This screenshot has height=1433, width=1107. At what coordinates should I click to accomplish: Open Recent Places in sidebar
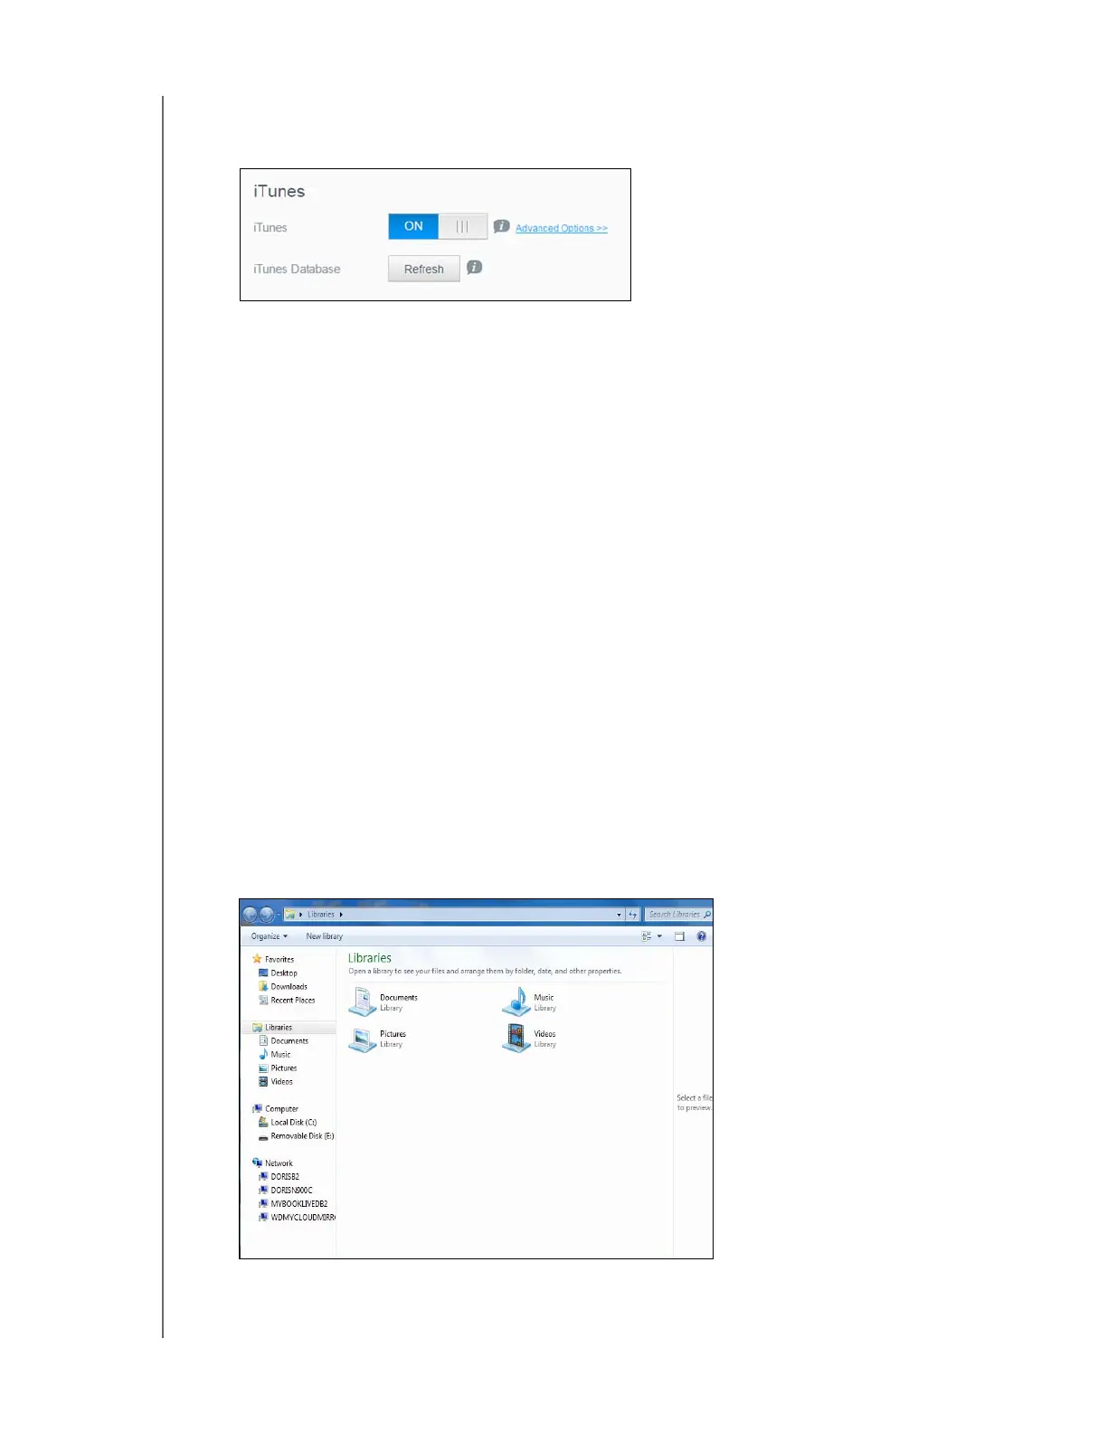point(287,1001)
